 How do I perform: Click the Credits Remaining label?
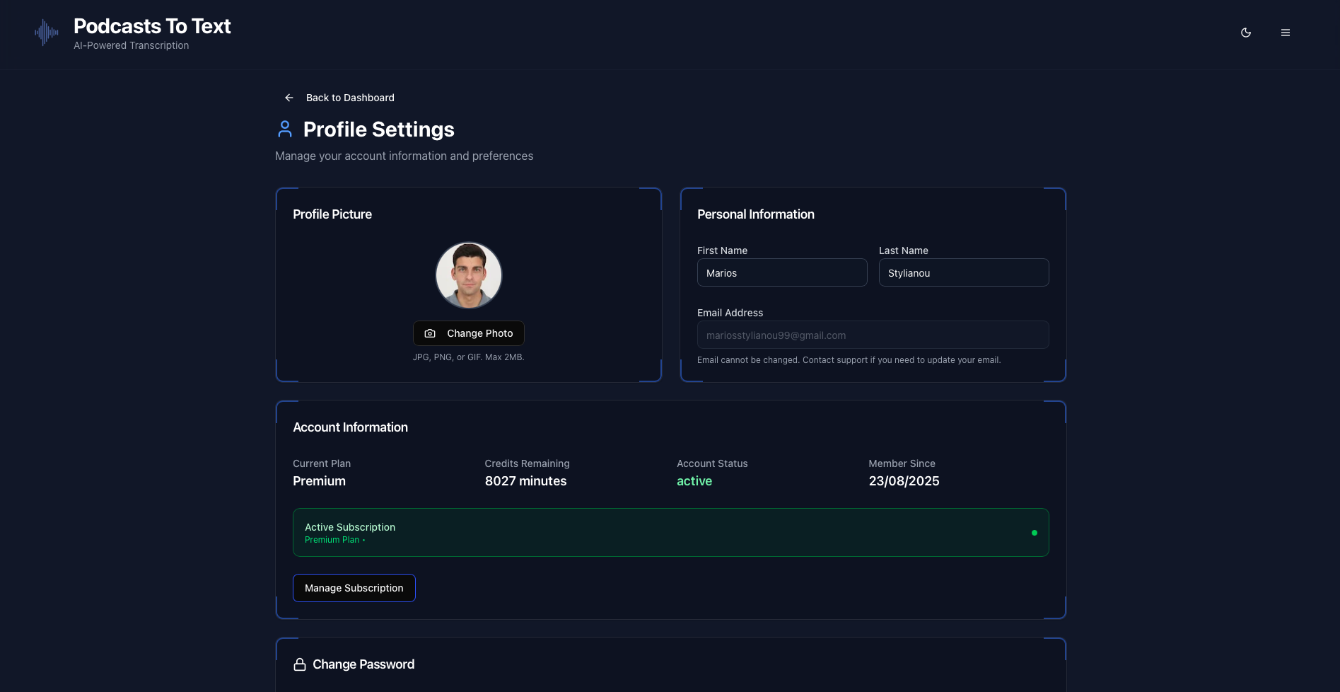click(x=528, y=463)
